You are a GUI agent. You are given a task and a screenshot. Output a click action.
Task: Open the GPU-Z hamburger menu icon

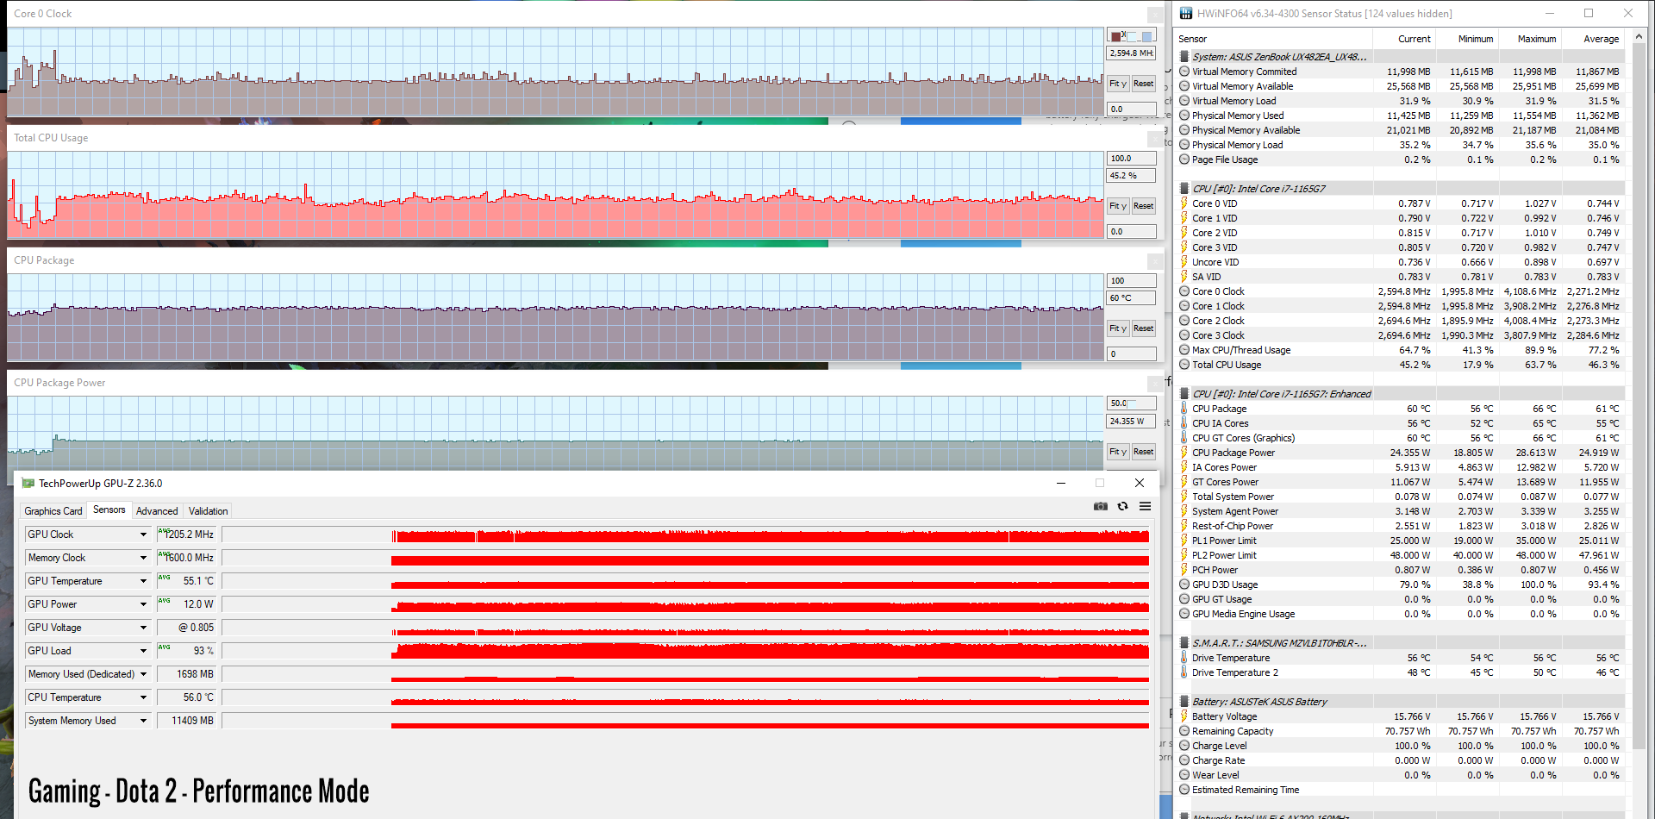pyautogui.click(x=1145, y=506)
